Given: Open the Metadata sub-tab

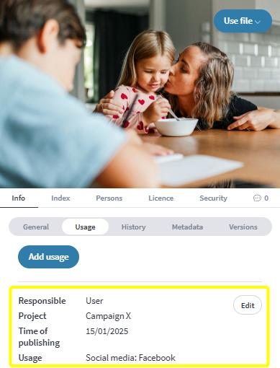Looking at the screenshot, I should [187, 227].
